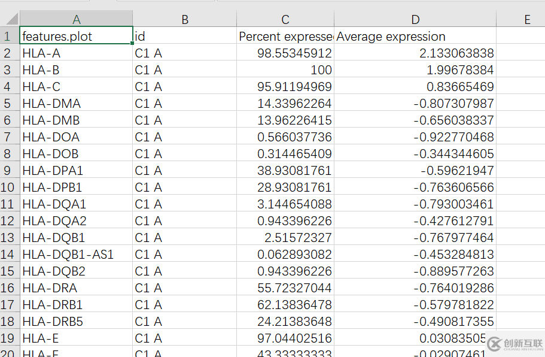
Task: Click the C1 A cell in row 2
Action: 185,53
